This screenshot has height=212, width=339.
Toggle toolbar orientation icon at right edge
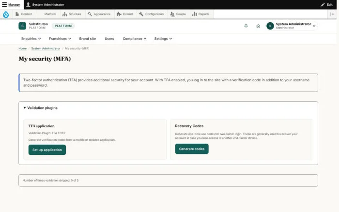pyautogui.click(x=332, y=14)
